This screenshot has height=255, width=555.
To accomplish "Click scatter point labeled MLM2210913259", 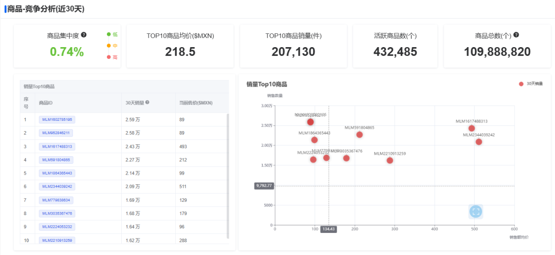I will 390,160.
